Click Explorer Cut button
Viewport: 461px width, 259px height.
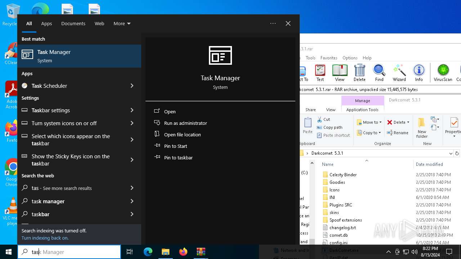(x=323, y=119)
